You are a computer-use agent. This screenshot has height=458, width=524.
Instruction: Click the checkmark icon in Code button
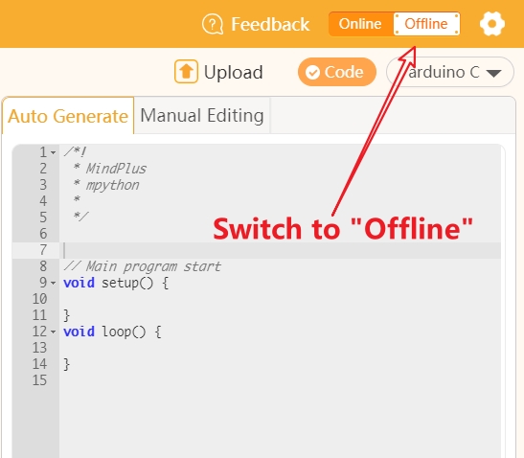coord(313,72)
